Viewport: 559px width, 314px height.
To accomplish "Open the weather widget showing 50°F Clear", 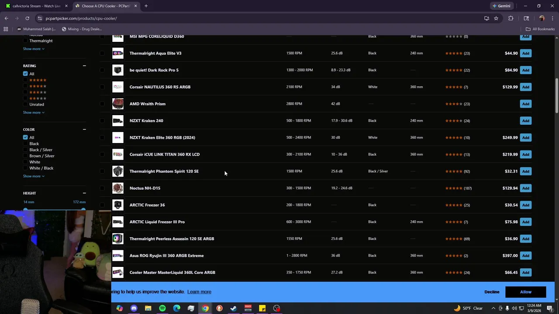I will 469,308.
